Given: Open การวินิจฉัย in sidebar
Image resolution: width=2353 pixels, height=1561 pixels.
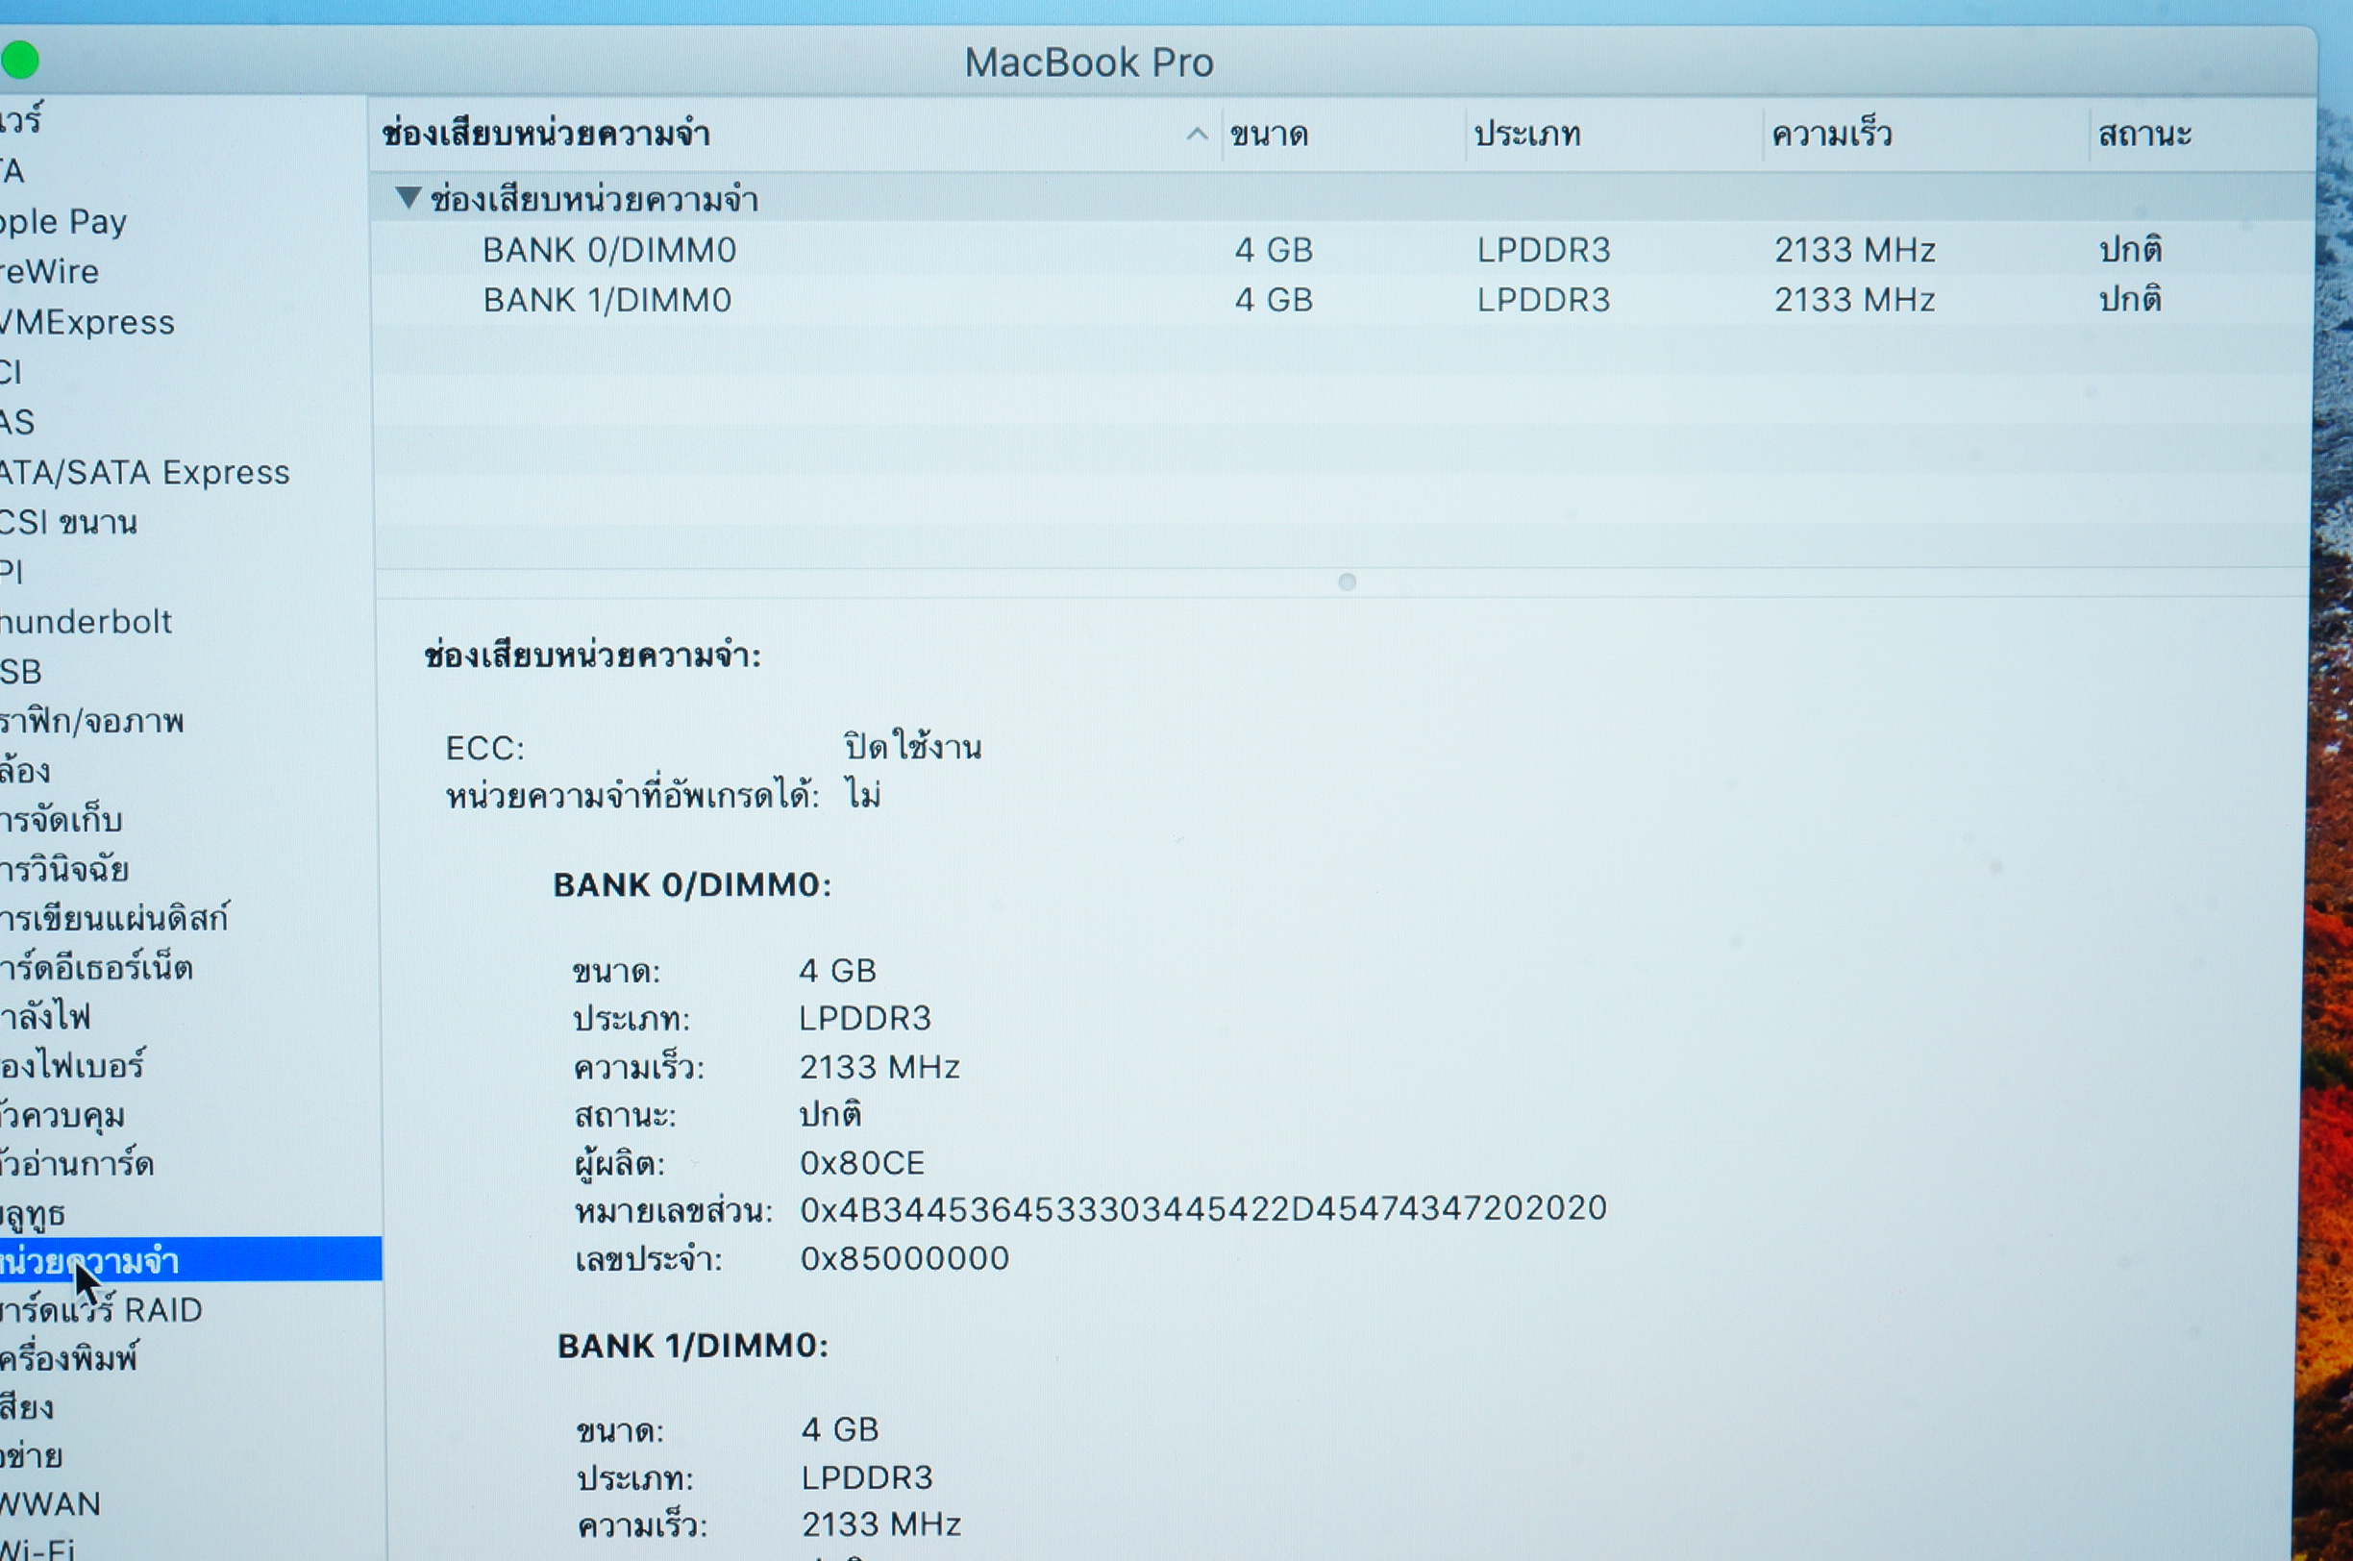Looking at the screenshot, I should point(64,869).
